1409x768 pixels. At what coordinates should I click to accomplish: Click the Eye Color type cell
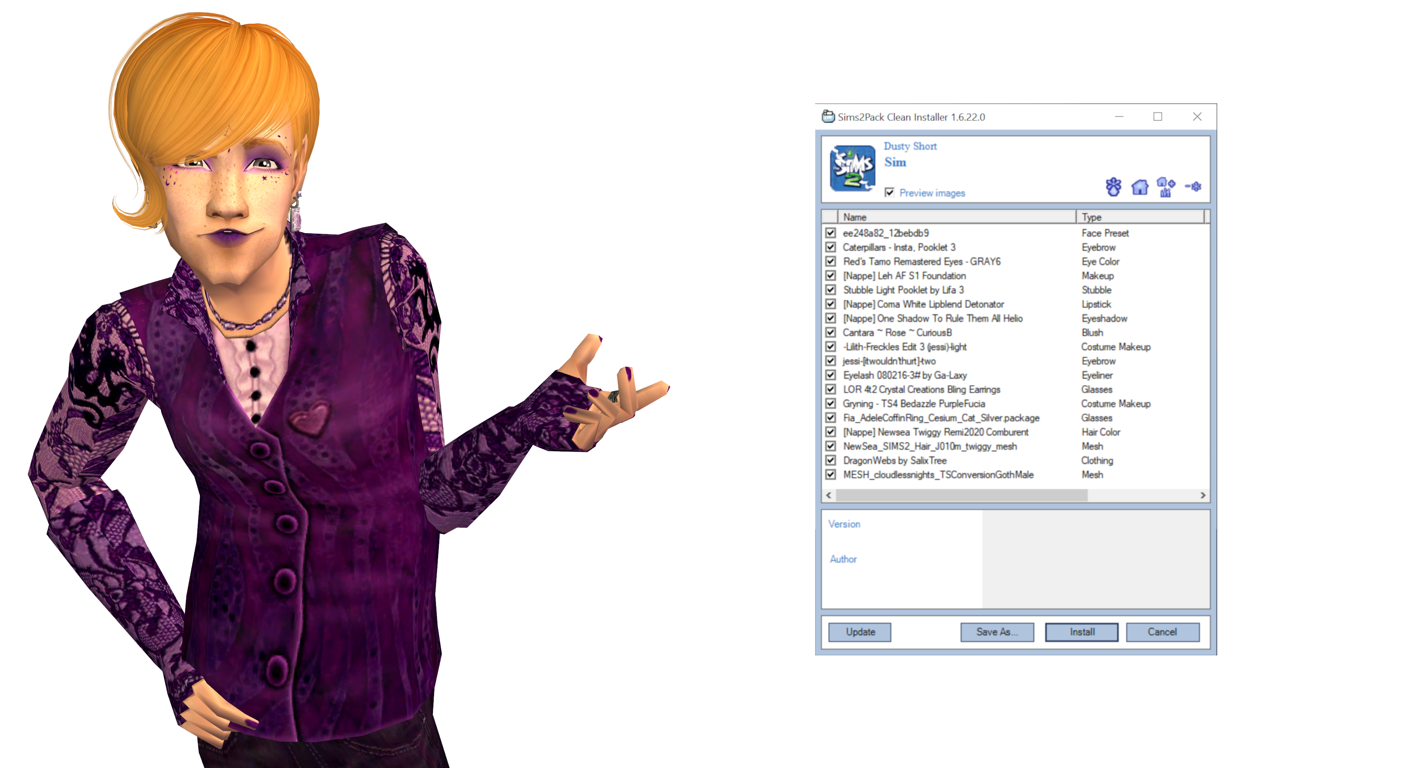coord(1100,261)
